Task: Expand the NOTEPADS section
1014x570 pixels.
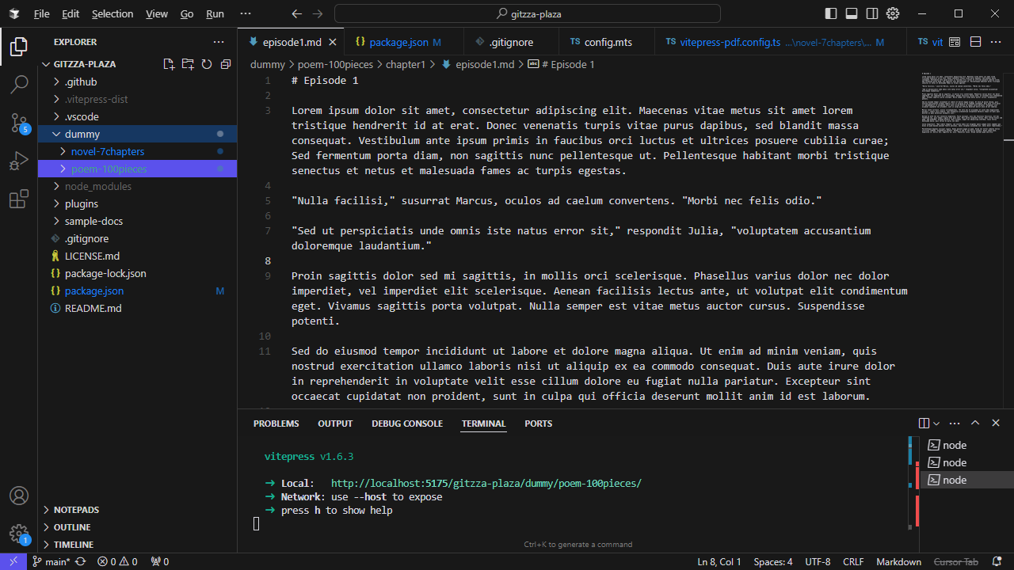Action: 137,510
